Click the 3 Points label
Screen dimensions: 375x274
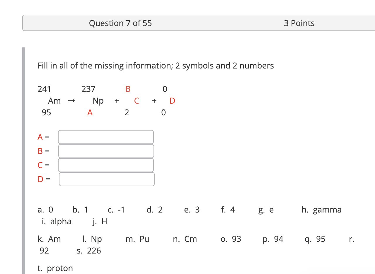299,23
